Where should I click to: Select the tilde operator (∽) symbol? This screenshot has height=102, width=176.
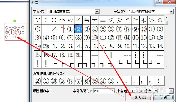(62, 20)
